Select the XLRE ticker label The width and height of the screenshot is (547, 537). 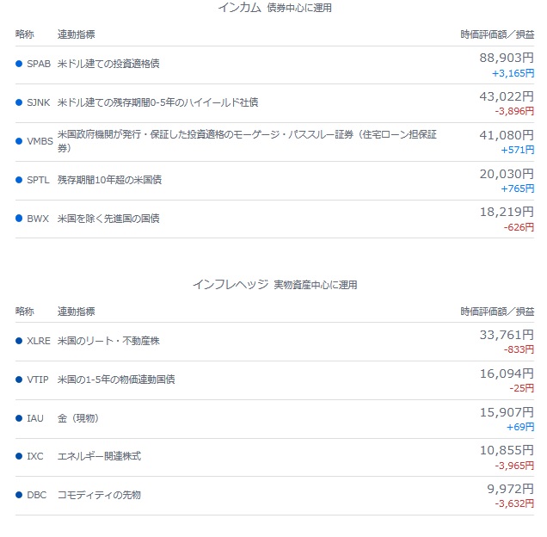tap(39, 341)
